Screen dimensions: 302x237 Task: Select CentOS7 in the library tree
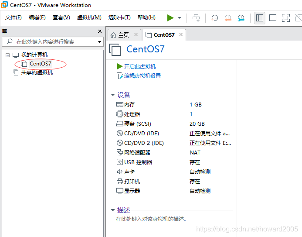[40, 64]
